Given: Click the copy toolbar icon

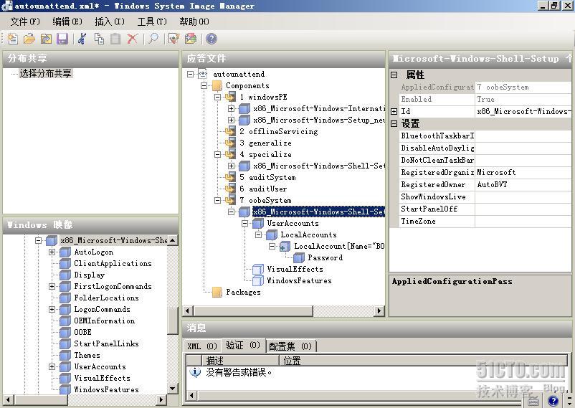Looking at the screenshot, I should (99, 39).
